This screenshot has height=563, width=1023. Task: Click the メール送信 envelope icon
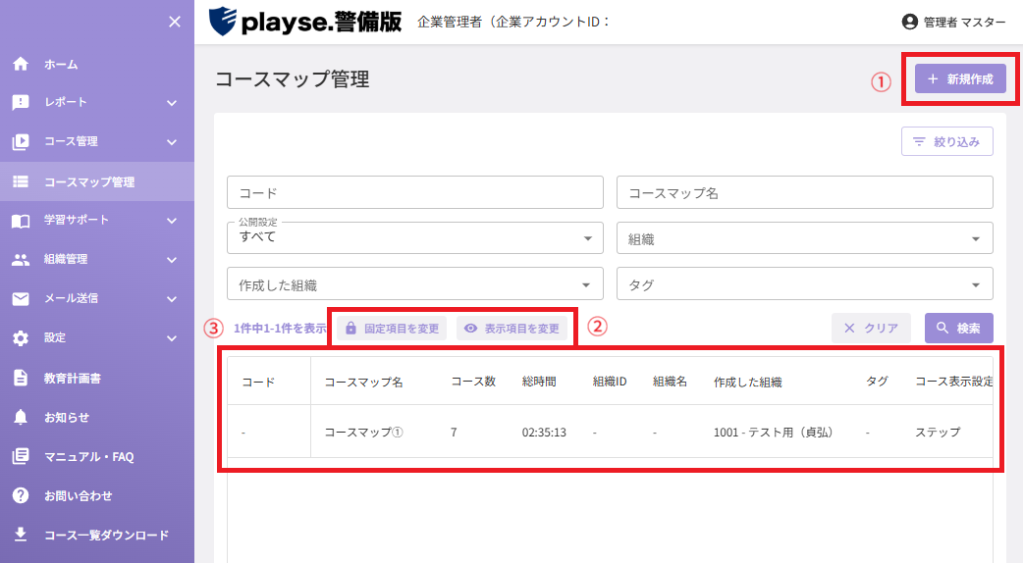coord(21,298)
